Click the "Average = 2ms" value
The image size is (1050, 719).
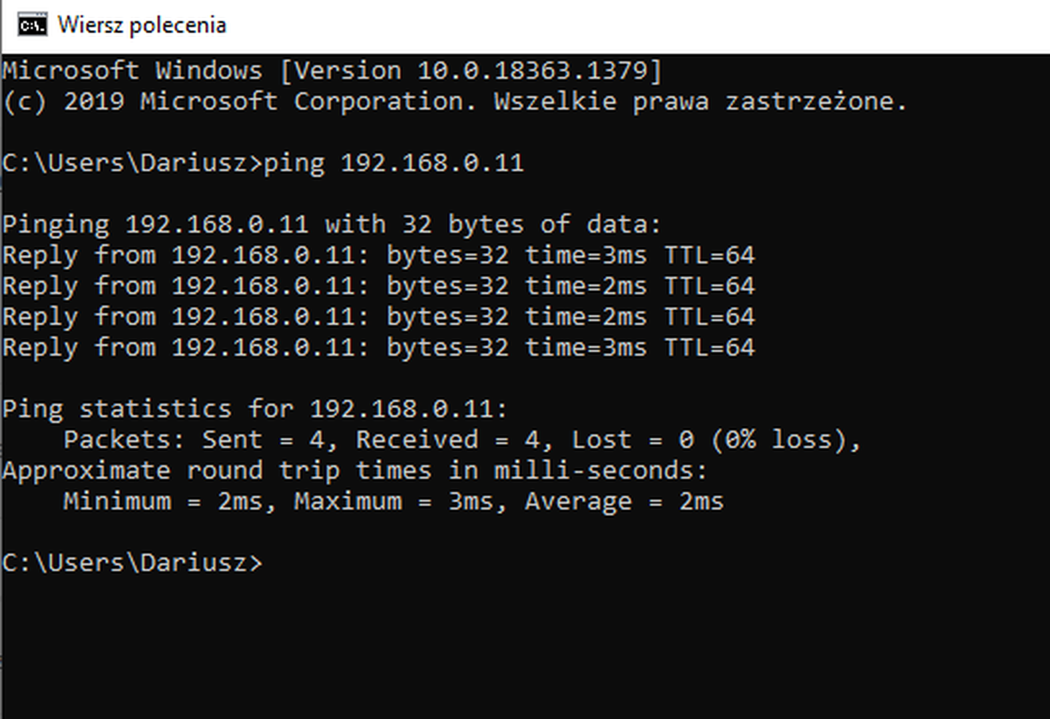624,501
